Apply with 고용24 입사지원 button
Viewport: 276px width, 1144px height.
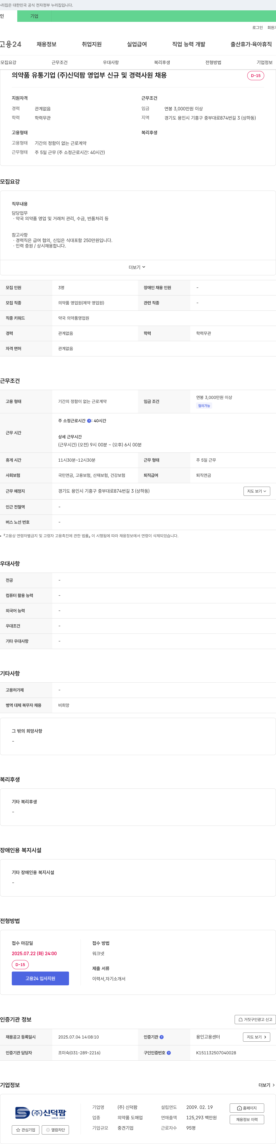(x=41, y=978)
